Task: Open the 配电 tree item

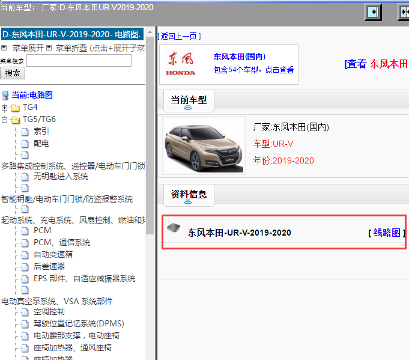Action: point(41,143)
